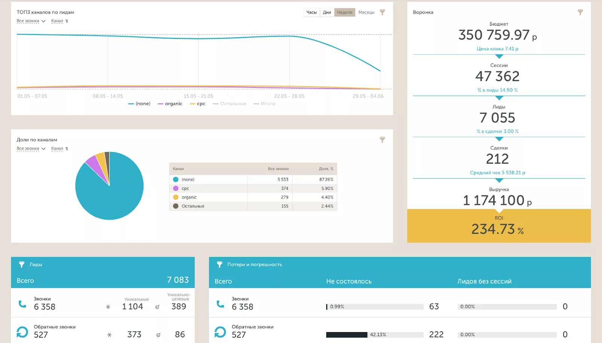
Task: Click leads value 7 055 in funnel
Action: (x=497, y=118)
